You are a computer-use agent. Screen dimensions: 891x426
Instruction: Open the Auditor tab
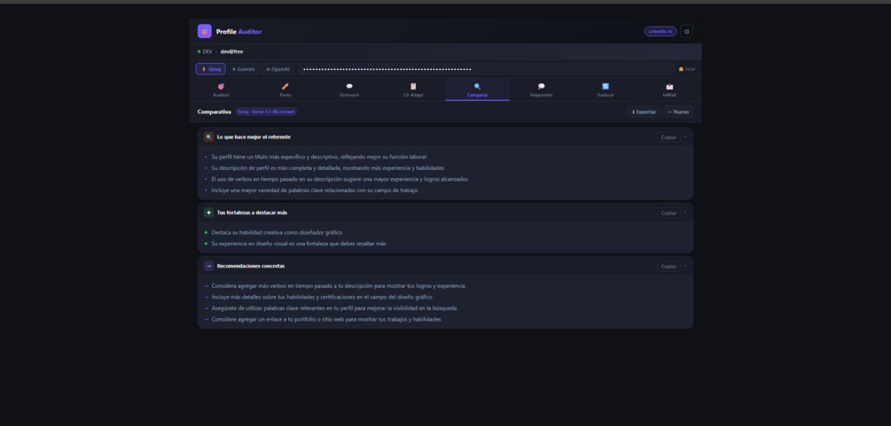pyautogui.click(x=221, y=89)
